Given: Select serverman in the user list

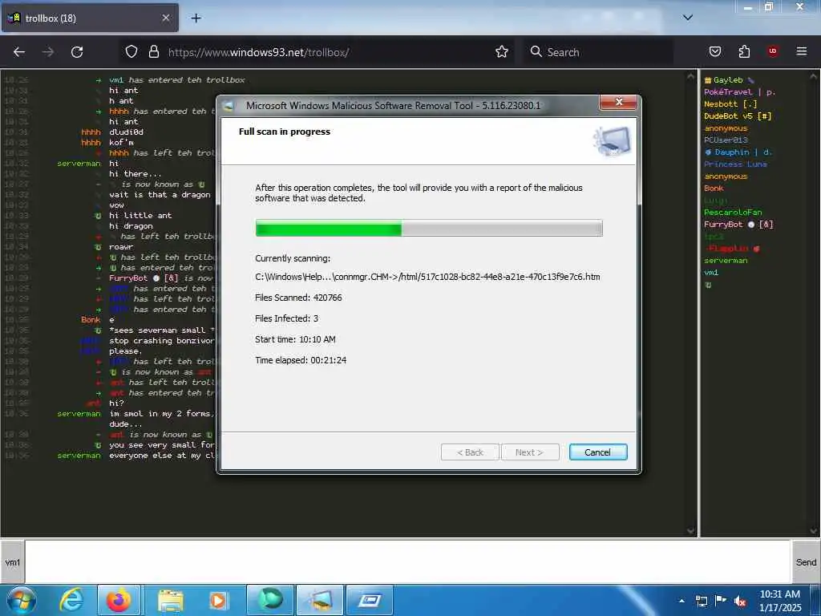Looking at the screenshot, I should tap(726, 261).
